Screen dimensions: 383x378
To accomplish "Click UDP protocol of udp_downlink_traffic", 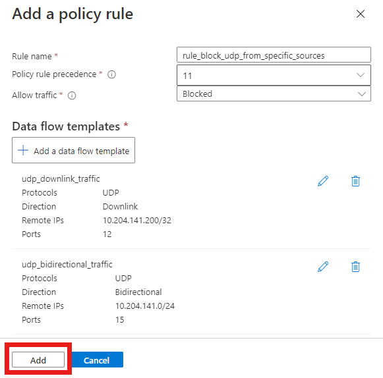I will (111, 193).
